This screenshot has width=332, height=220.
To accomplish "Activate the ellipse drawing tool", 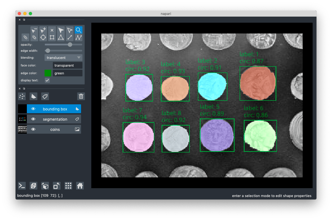I will [43, 37].
